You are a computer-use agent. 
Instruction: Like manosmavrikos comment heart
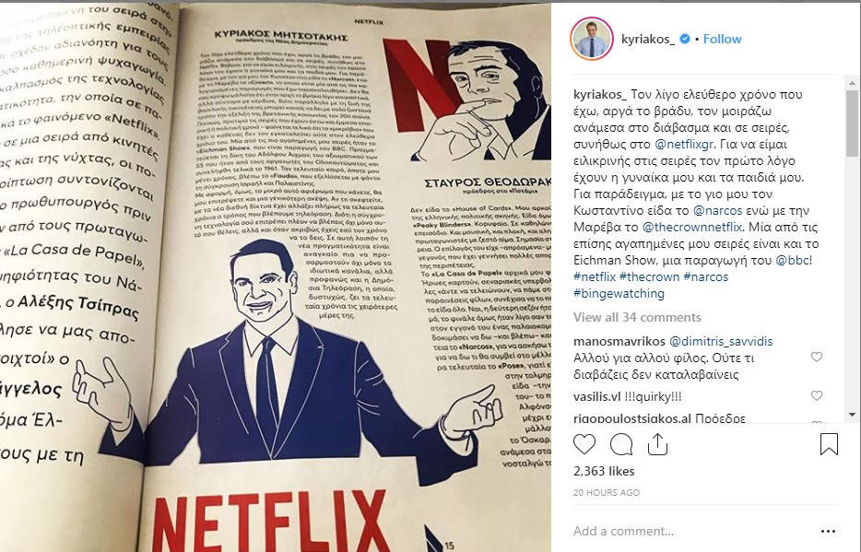point(817,358)
